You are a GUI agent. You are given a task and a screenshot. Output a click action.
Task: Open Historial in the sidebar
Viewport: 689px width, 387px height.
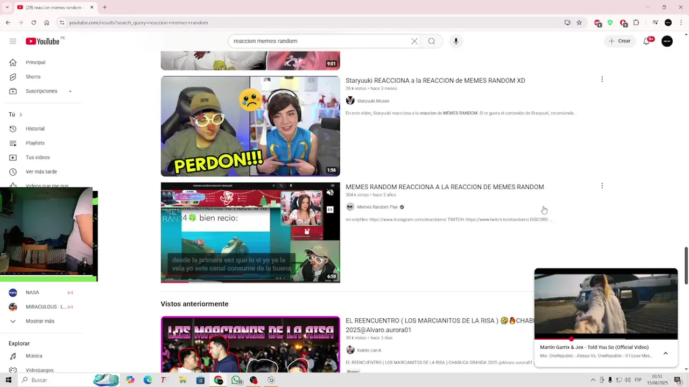click(x=35, y=129)
